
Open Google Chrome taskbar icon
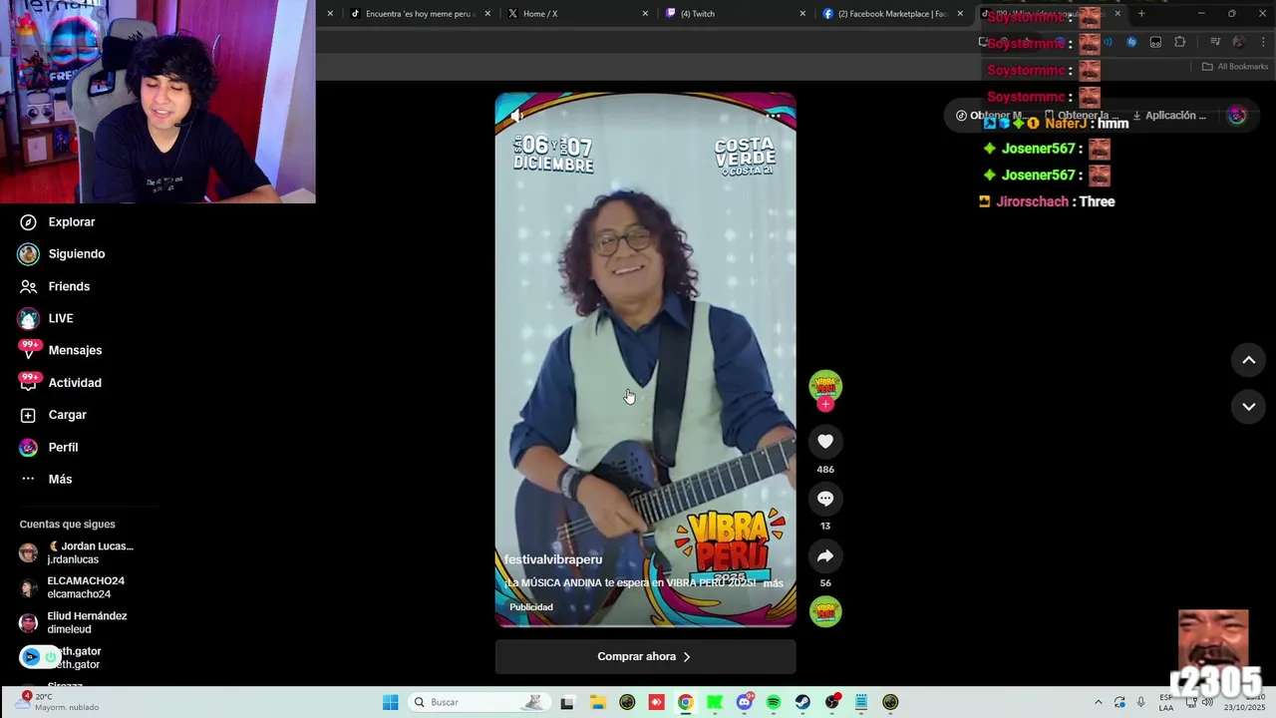[685, 702]
